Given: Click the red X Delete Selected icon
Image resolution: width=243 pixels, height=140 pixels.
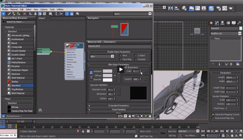Looking at the screenshot, I should pos(25,14).
